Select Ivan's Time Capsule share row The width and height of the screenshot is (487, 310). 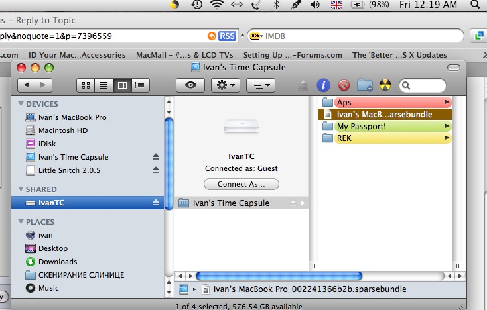242,203
